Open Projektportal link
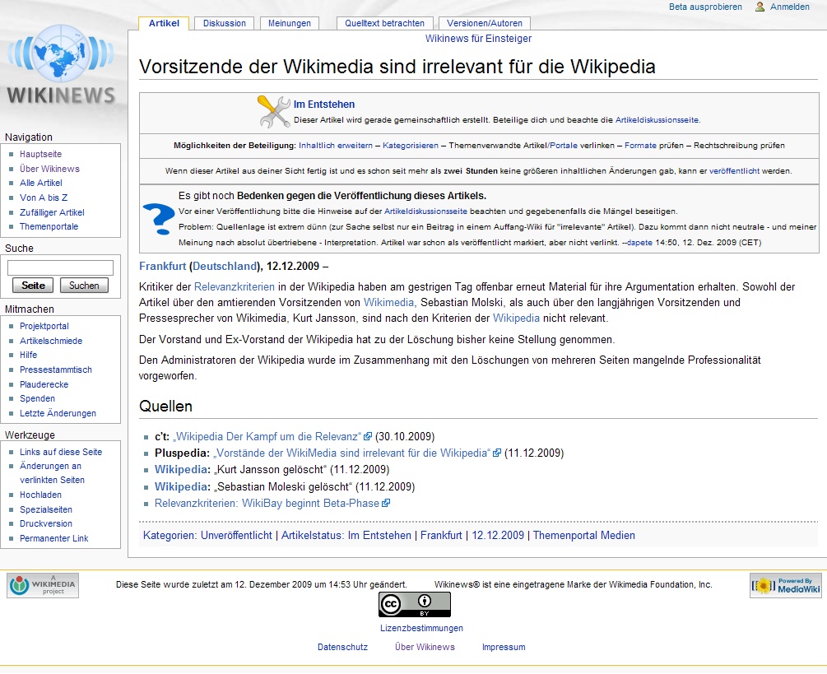 [44, 327]
